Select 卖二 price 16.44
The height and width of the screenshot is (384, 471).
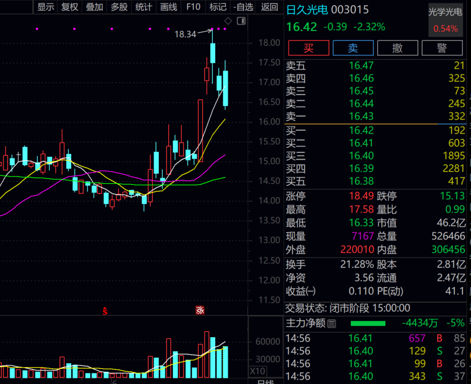pyautogui.click(x=361, y=104)
